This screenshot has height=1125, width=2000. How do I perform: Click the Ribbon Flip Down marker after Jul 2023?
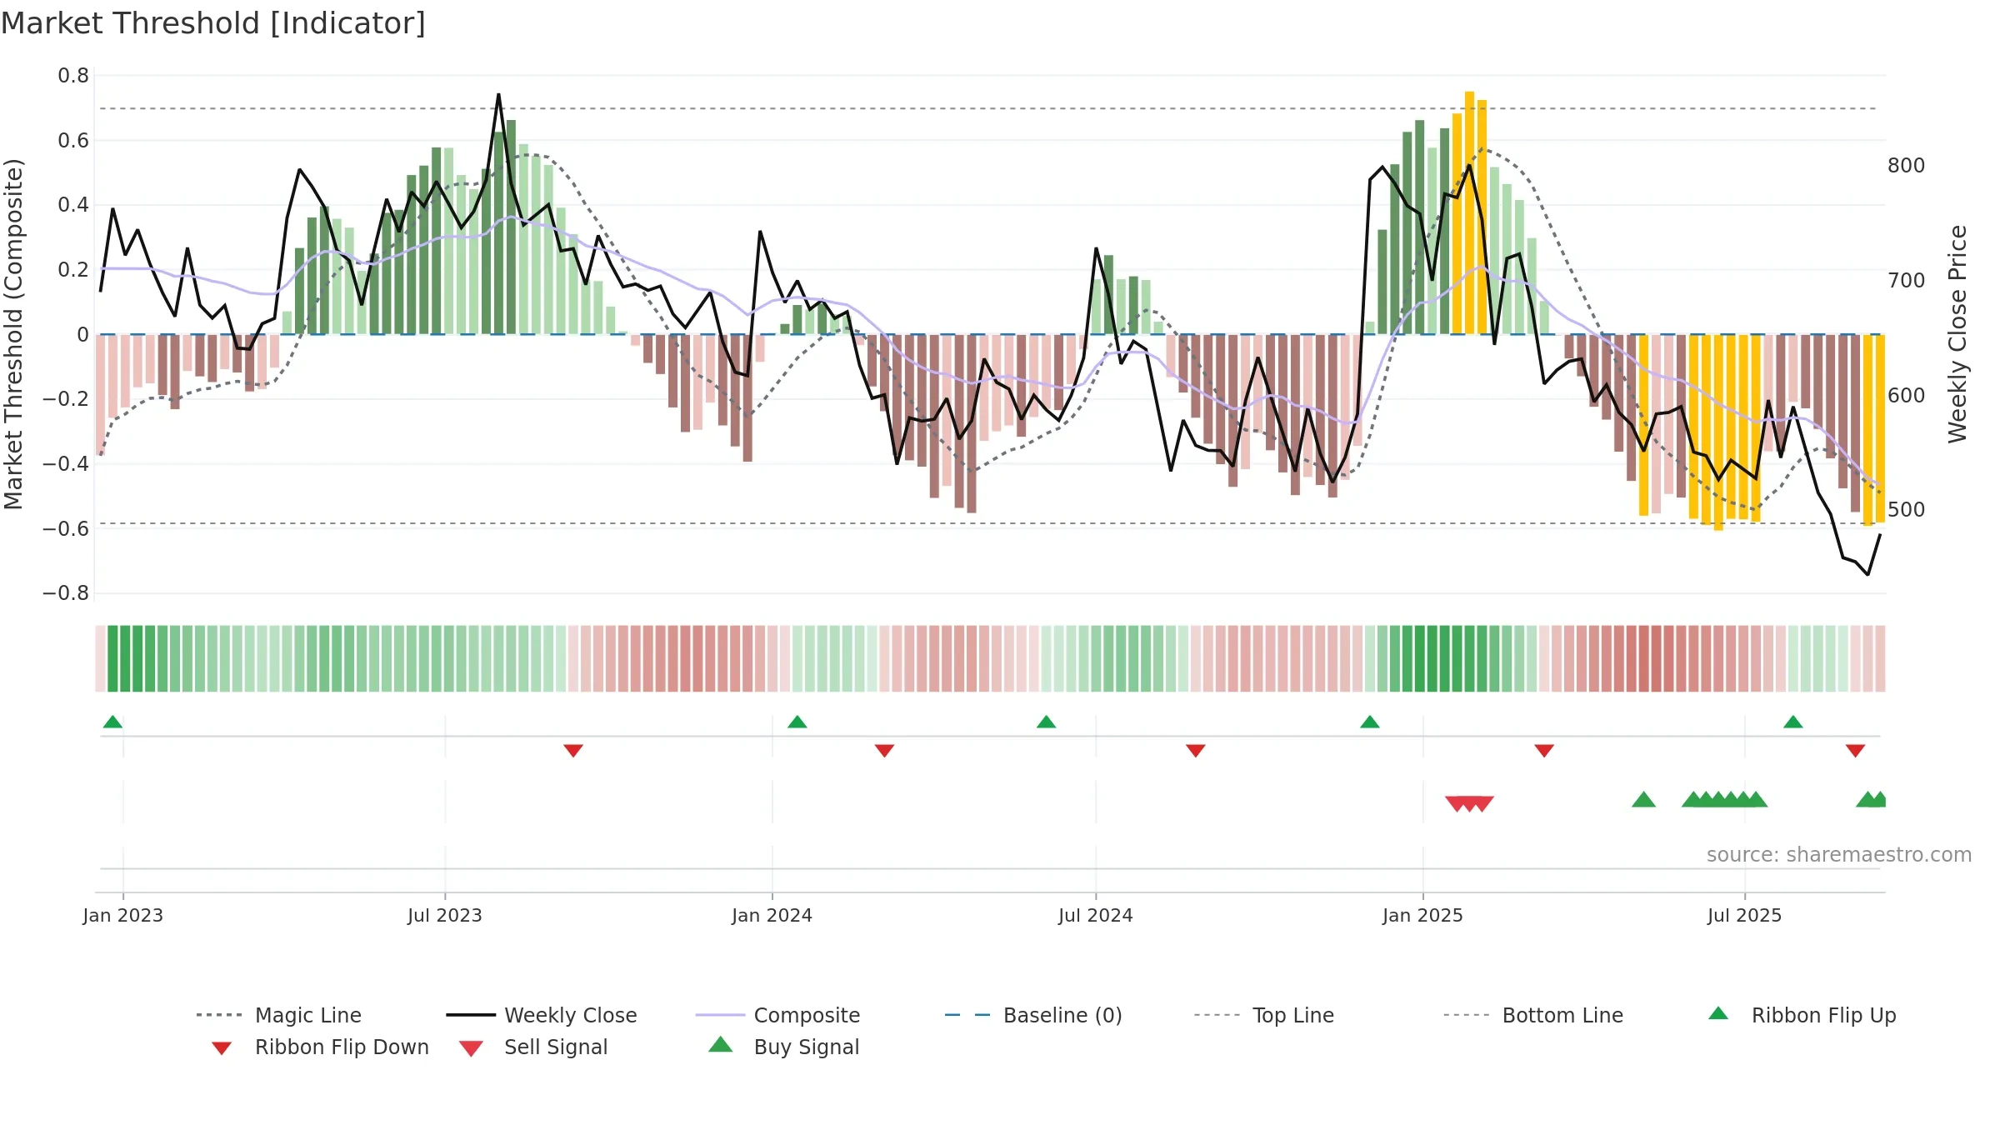pos(573,751)
